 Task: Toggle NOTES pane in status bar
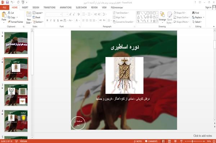point(138,141)
